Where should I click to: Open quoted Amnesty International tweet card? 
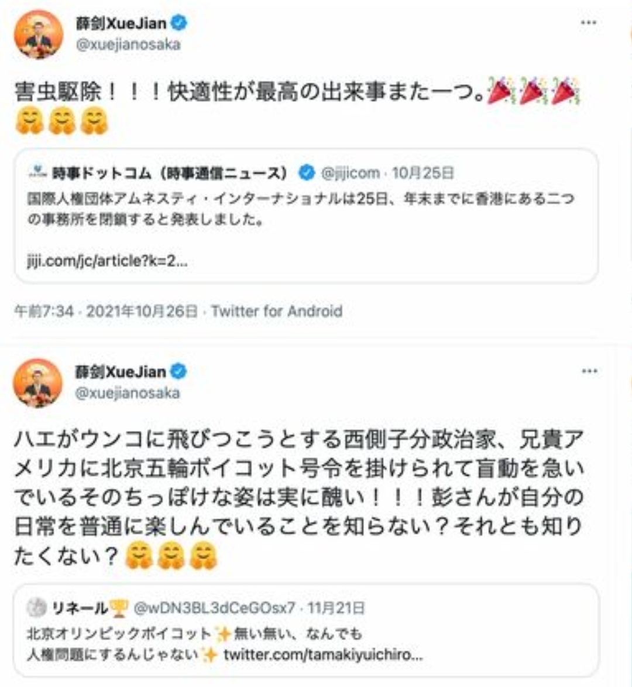tap(307, 216)
